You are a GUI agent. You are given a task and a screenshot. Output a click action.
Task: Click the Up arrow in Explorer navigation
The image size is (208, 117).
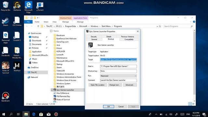click(38, 26)
